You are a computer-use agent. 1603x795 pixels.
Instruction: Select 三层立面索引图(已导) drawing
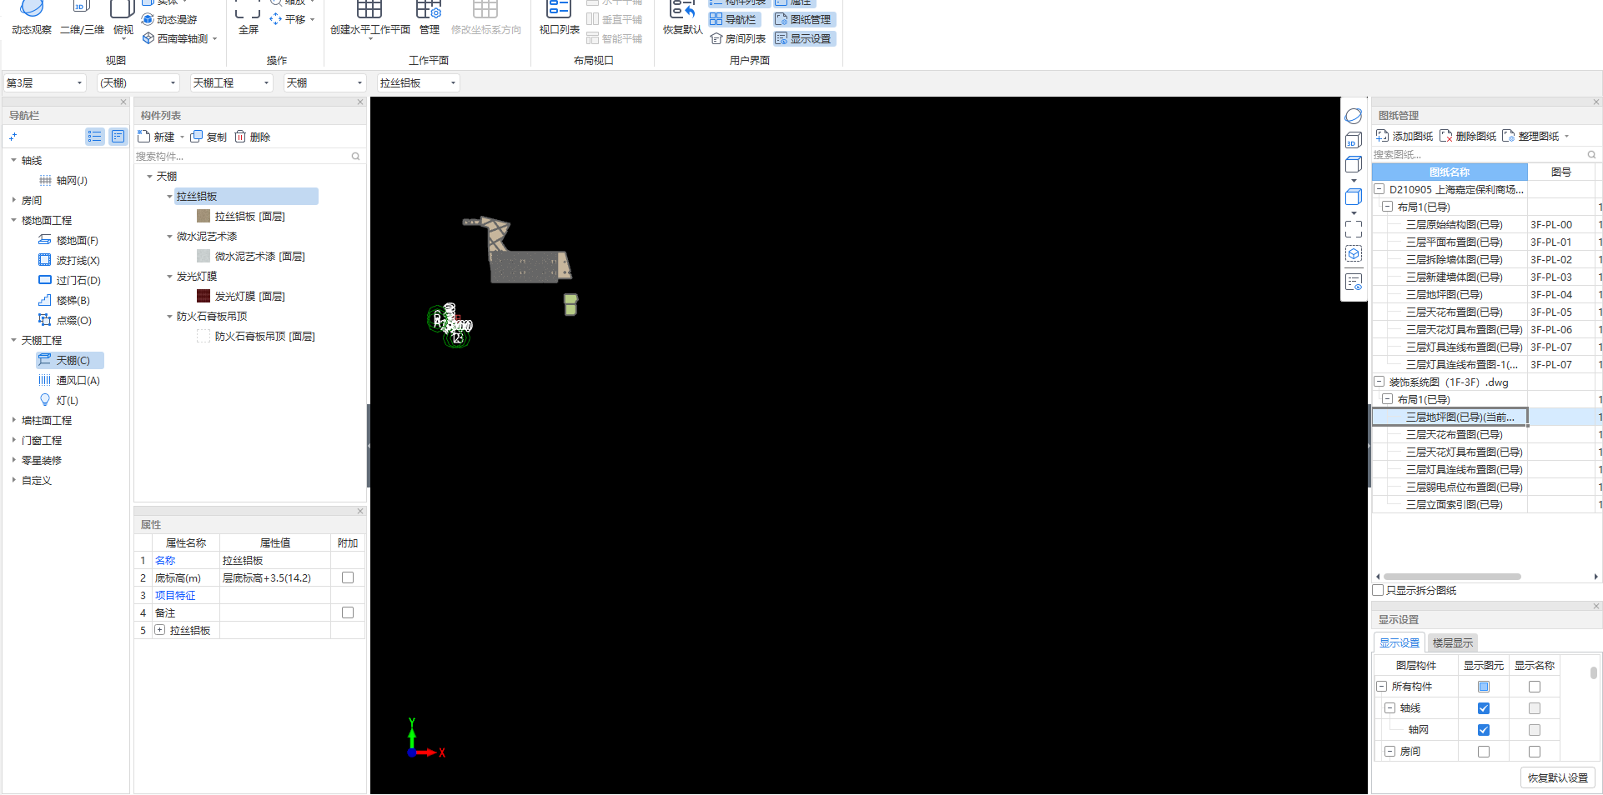click(x=1454, y=504)
